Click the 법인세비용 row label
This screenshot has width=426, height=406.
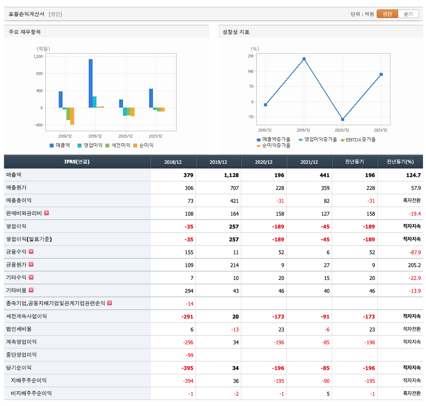coord(19,329)
